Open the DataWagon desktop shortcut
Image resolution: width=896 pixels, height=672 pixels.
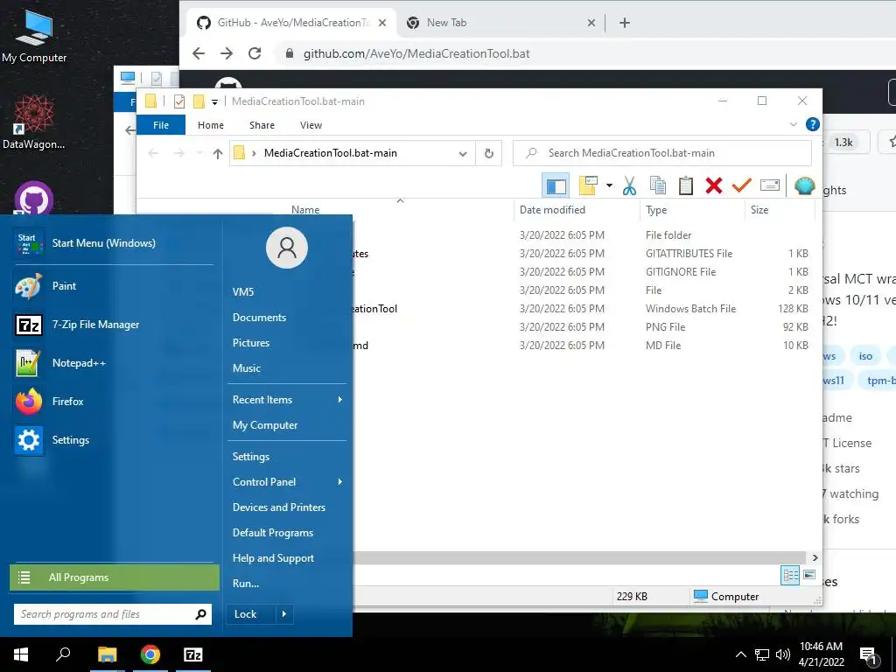tap(34, 122)
